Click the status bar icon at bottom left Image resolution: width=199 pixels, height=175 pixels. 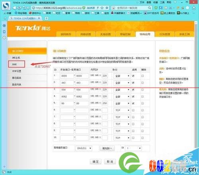click(4, 172)
